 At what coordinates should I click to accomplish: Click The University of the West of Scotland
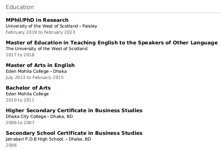[x=47, y=48]
